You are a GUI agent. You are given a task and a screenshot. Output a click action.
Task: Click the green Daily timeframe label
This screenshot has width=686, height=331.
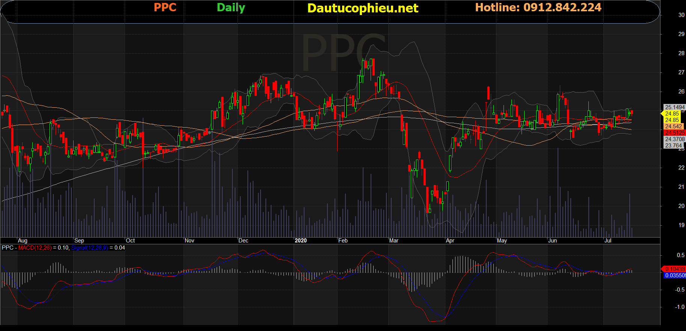pyautogui.click(x=231, y=8)
